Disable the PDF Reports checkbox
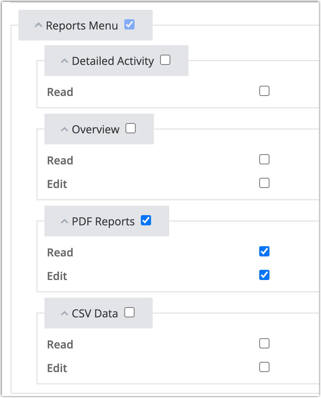321x398 pixels. 146,220
